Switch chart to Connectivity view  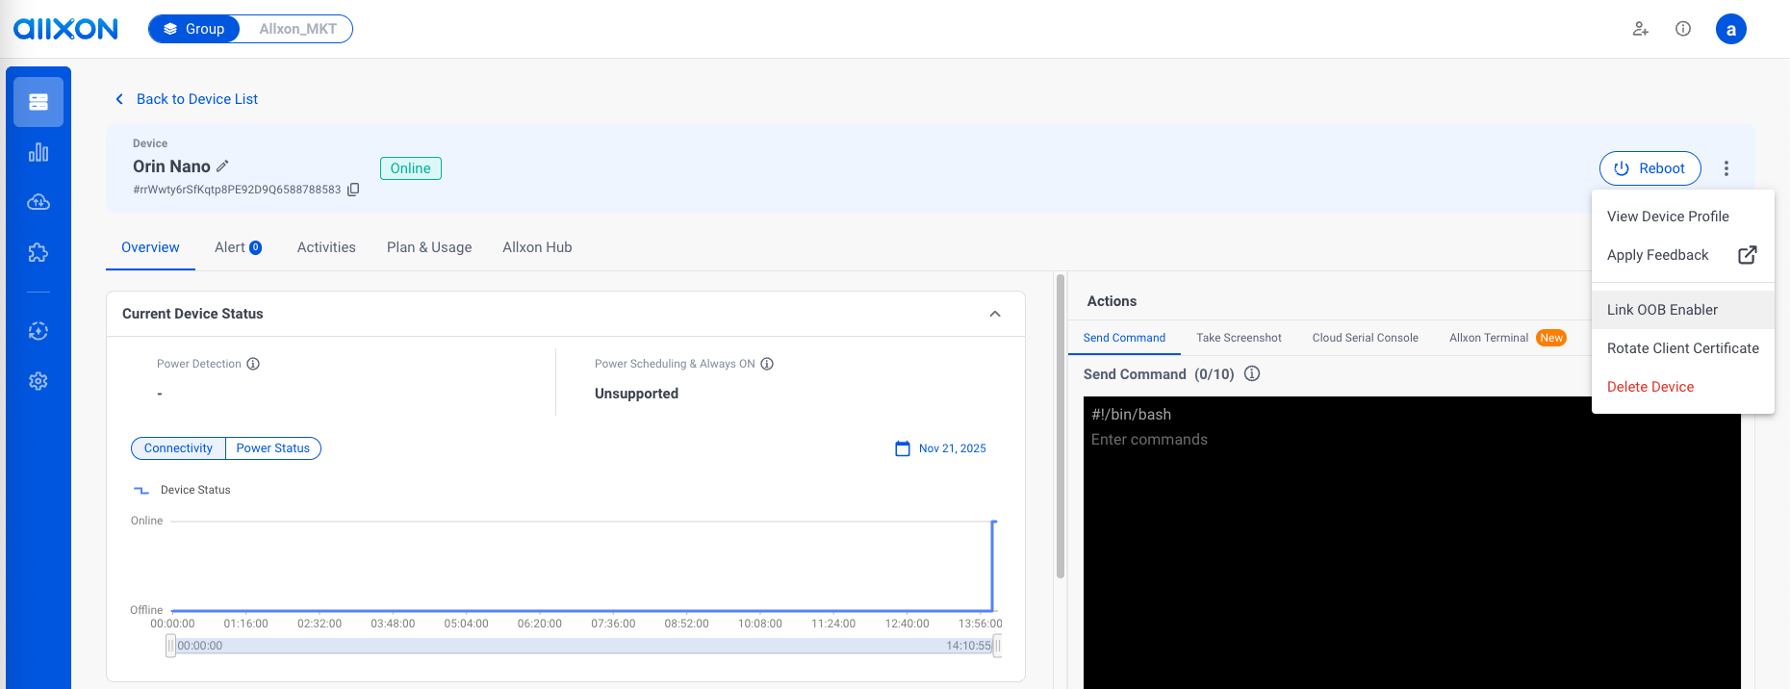(x=178, y=448)
